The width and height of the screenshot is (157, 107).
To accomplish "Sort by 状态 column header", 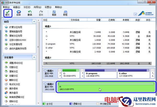I will [146, 20].
